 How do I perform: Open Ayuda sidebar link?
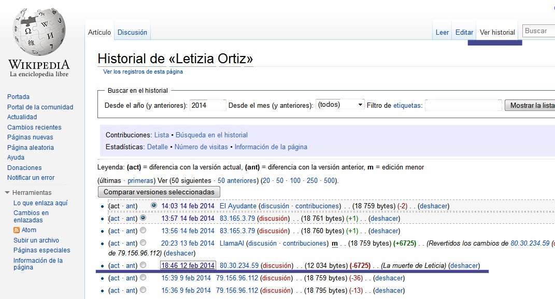16,157
